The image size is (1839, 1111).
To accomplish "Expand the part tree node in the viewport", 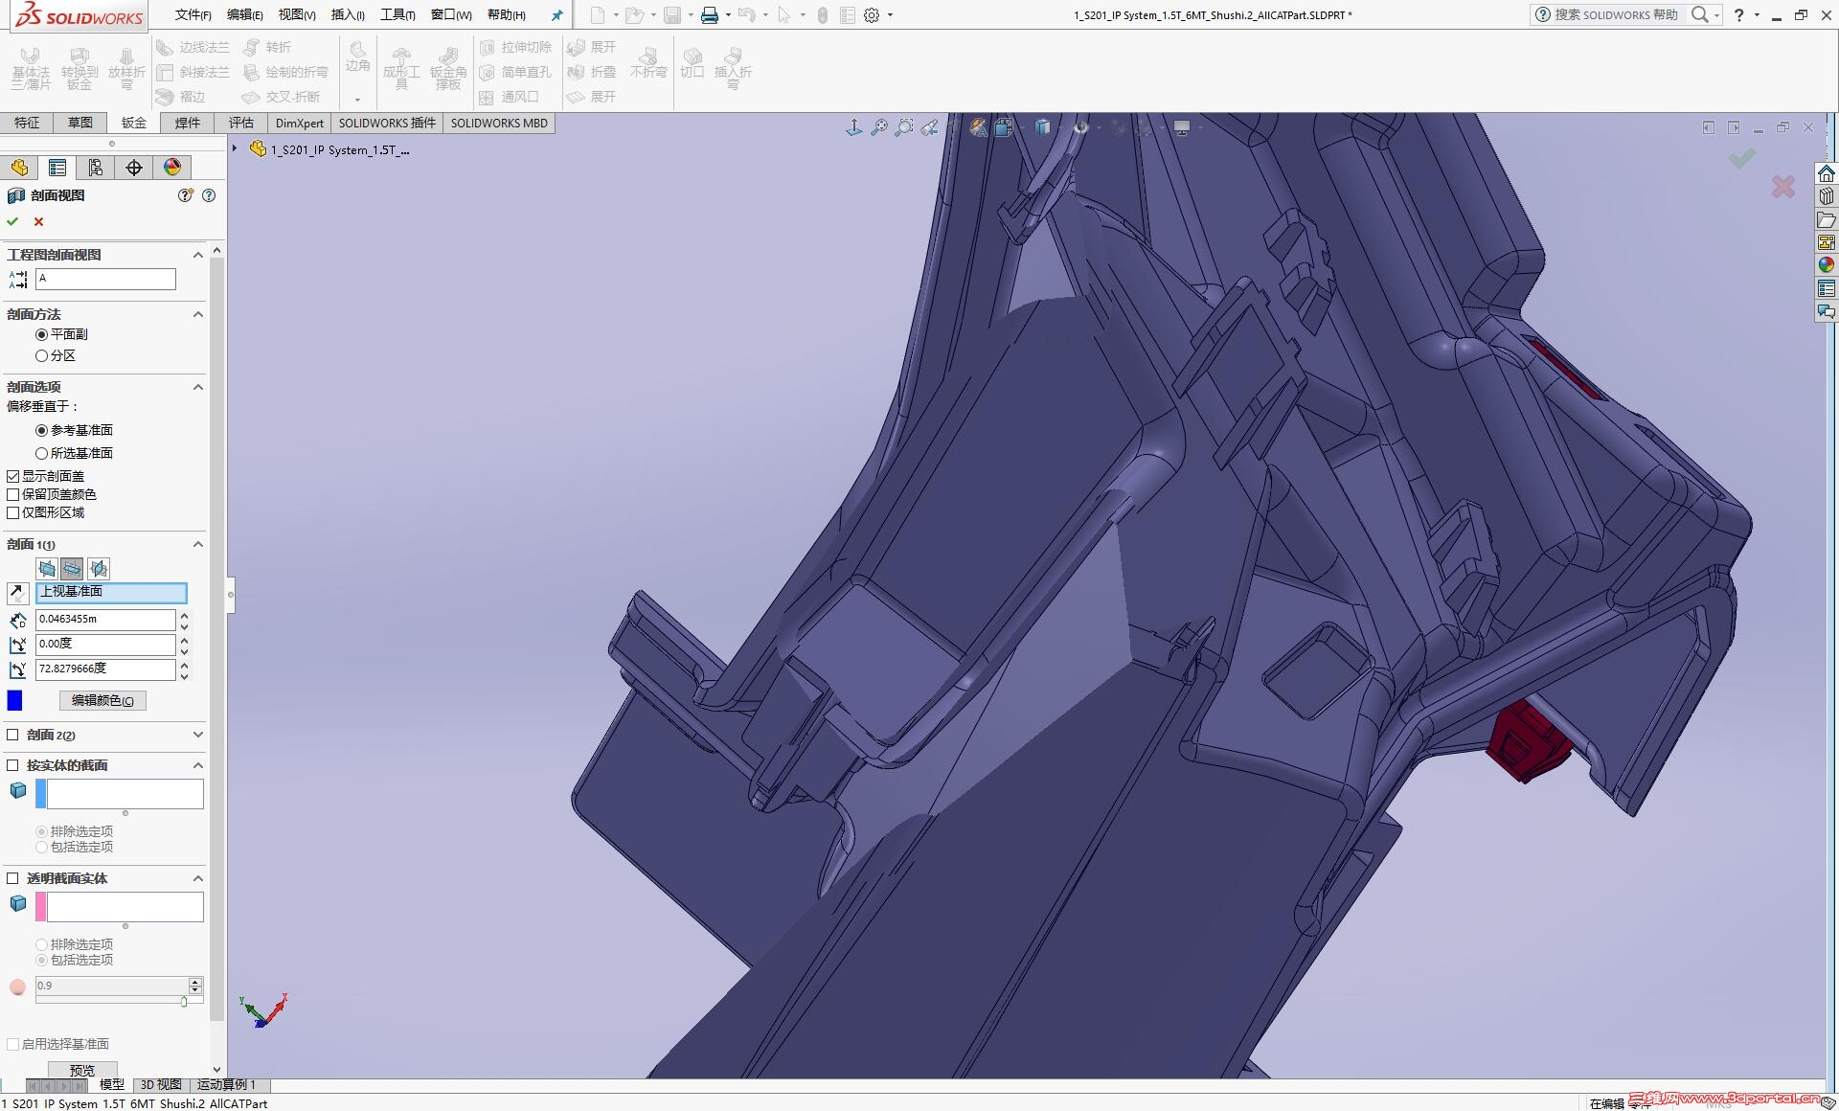I will 235,148.
